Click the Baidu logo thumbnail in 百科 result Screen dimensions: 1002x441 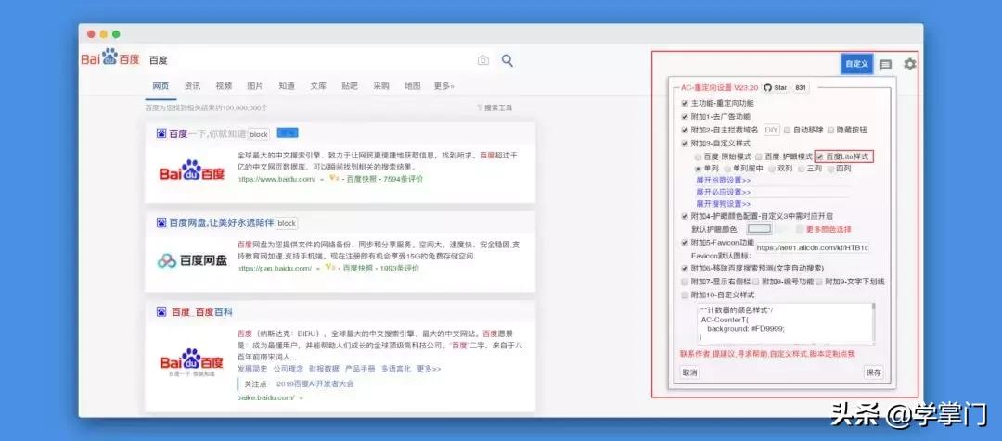[x=192, y=362]
